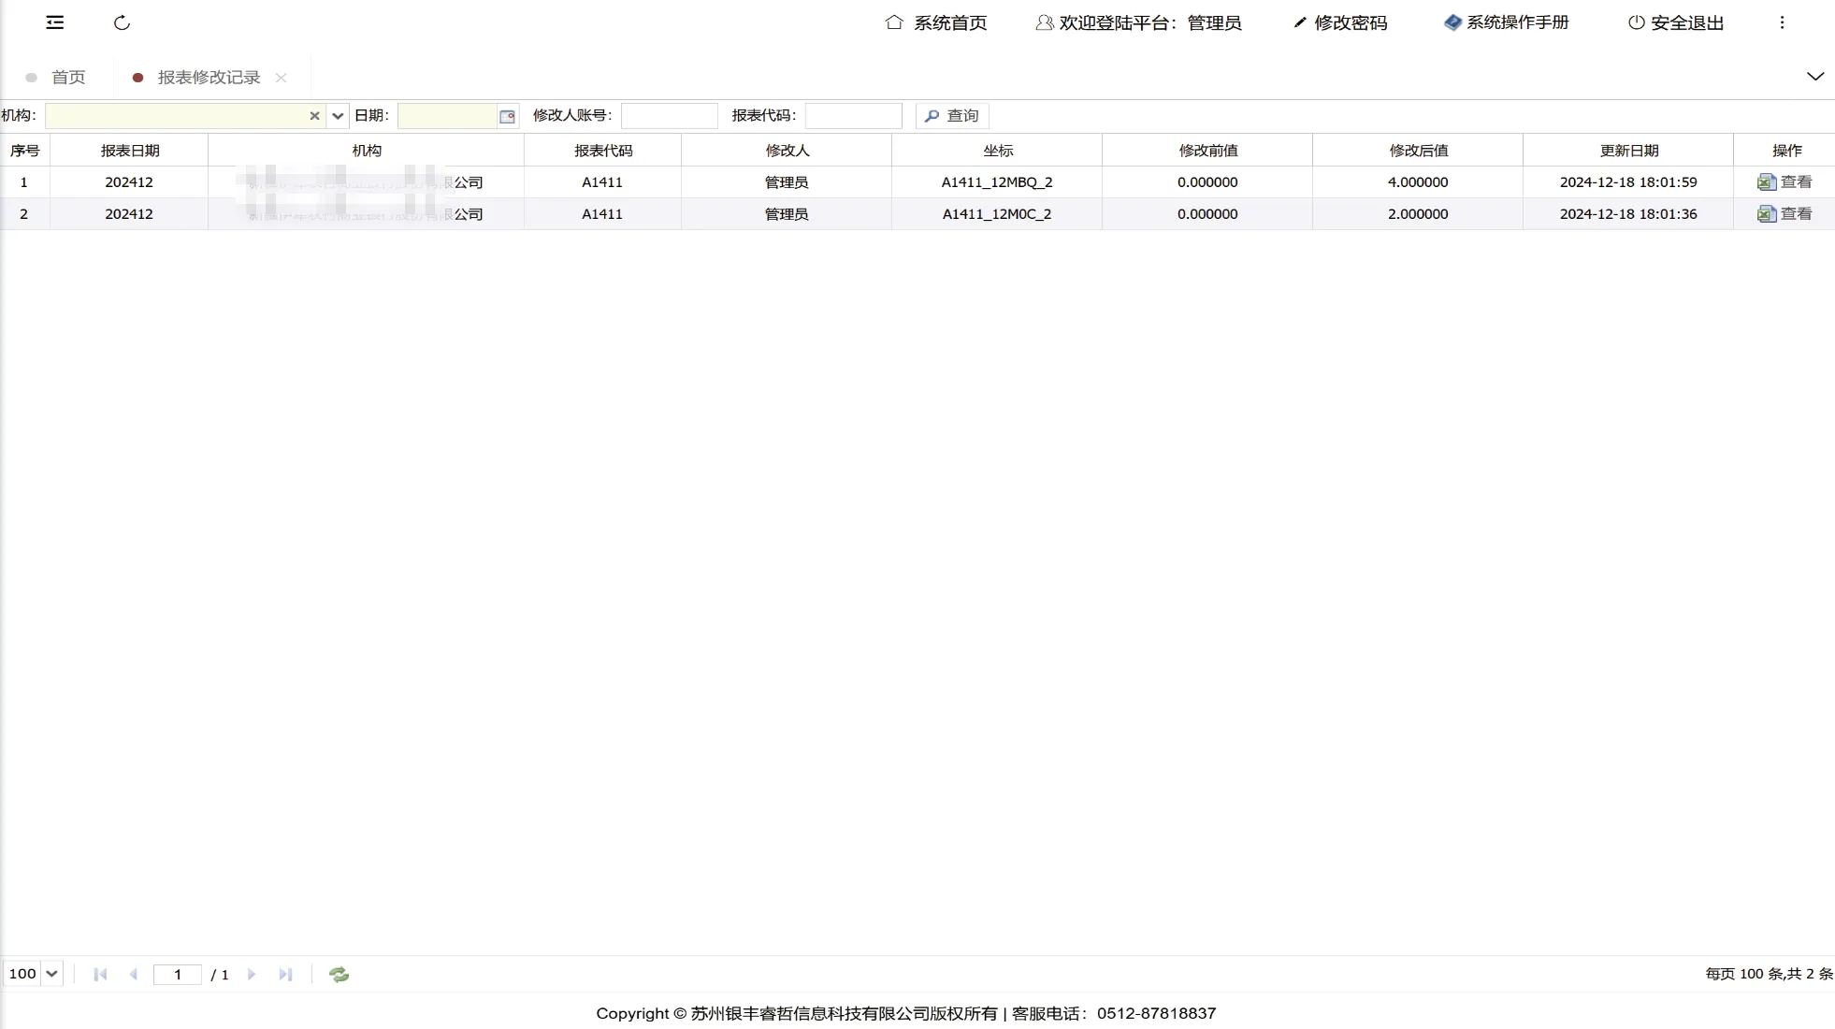Go to the last page arrow
The height and width of the screenshot is (1029, 1835).
point(285,975)
